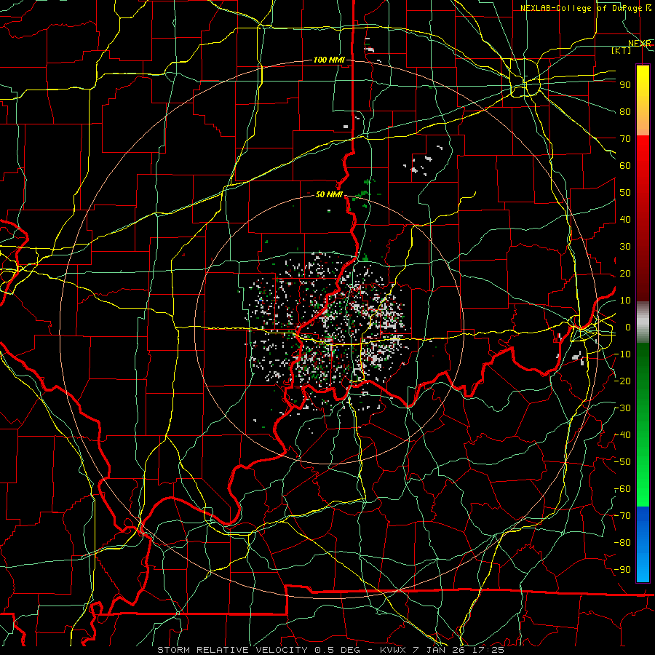Select the positive 20 scale value

(625, 273)
